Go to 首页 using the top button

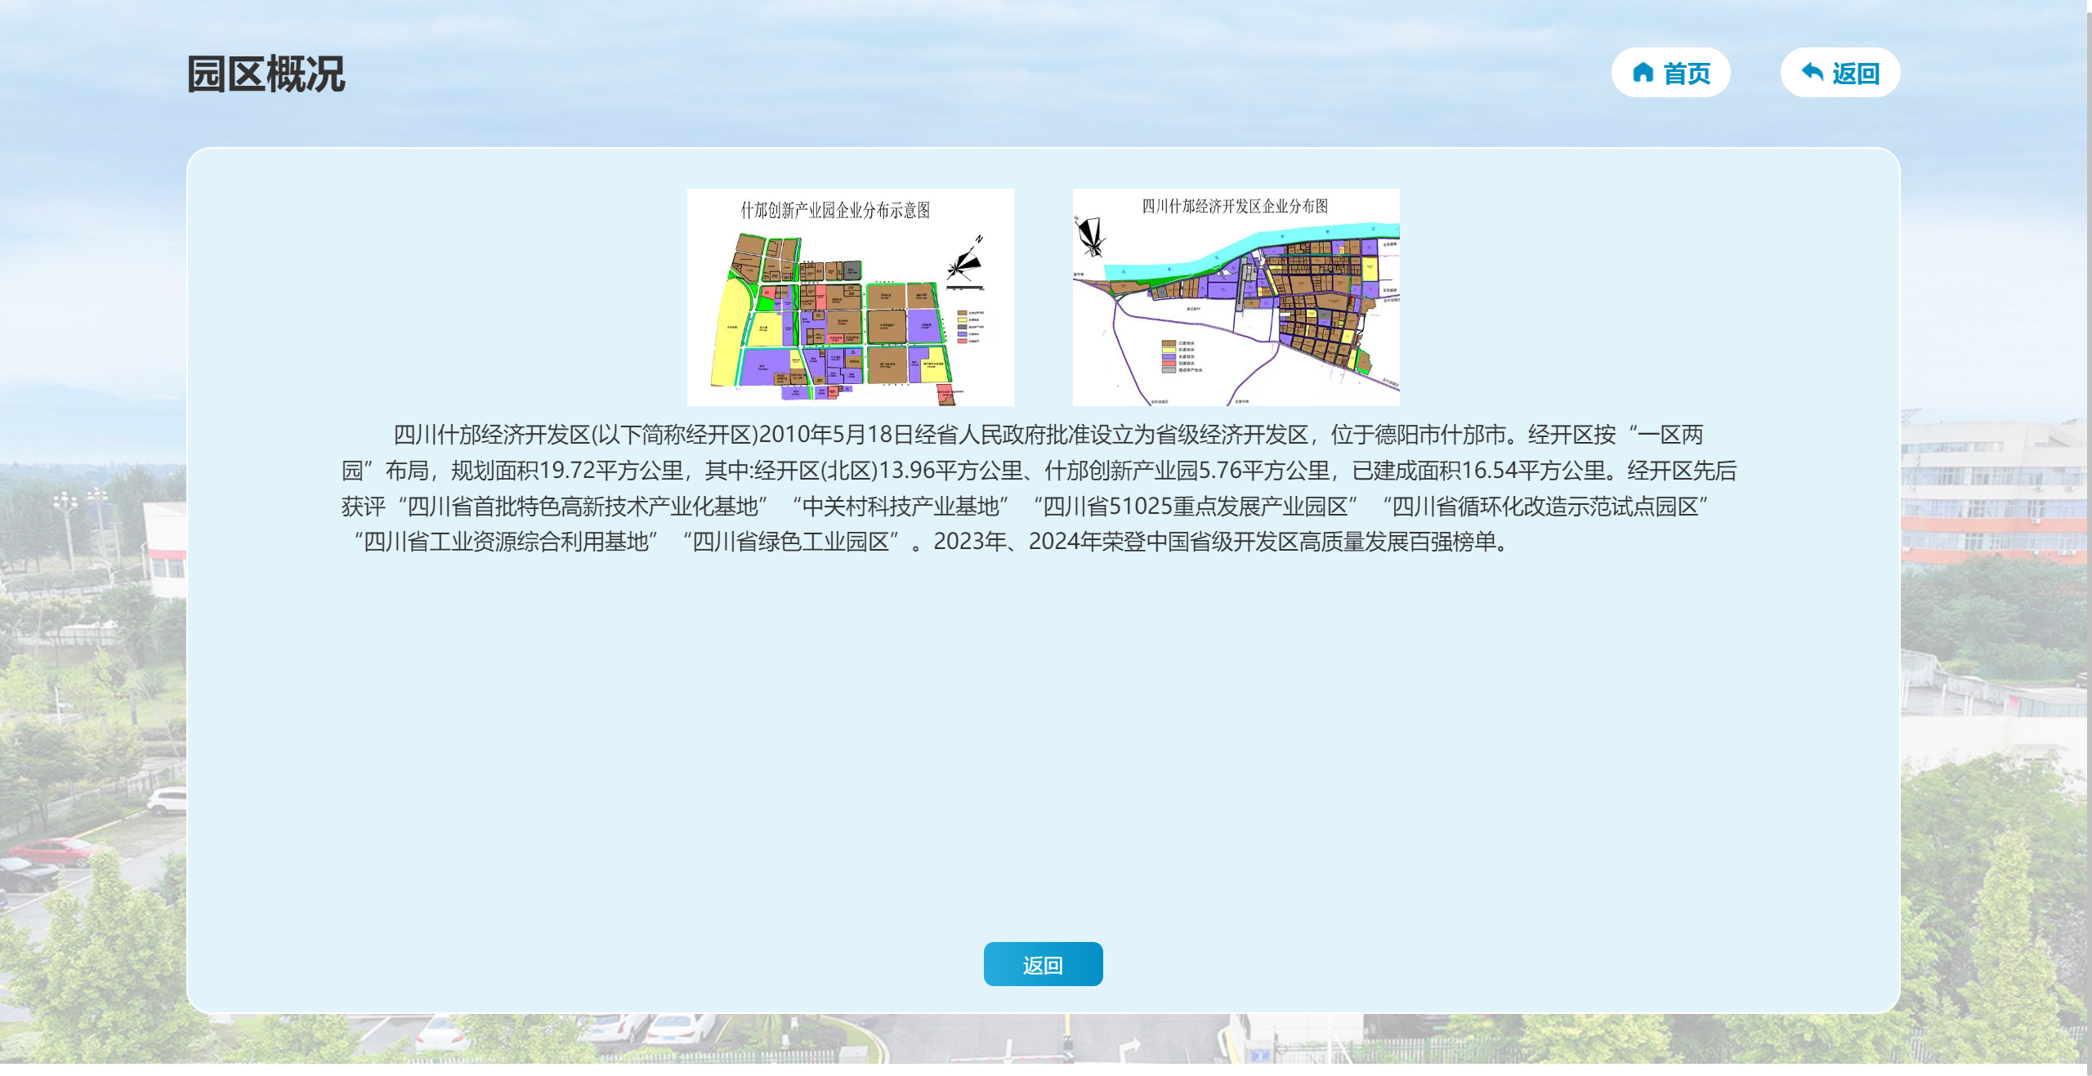pyautogui.click(x=1670, y=73)
